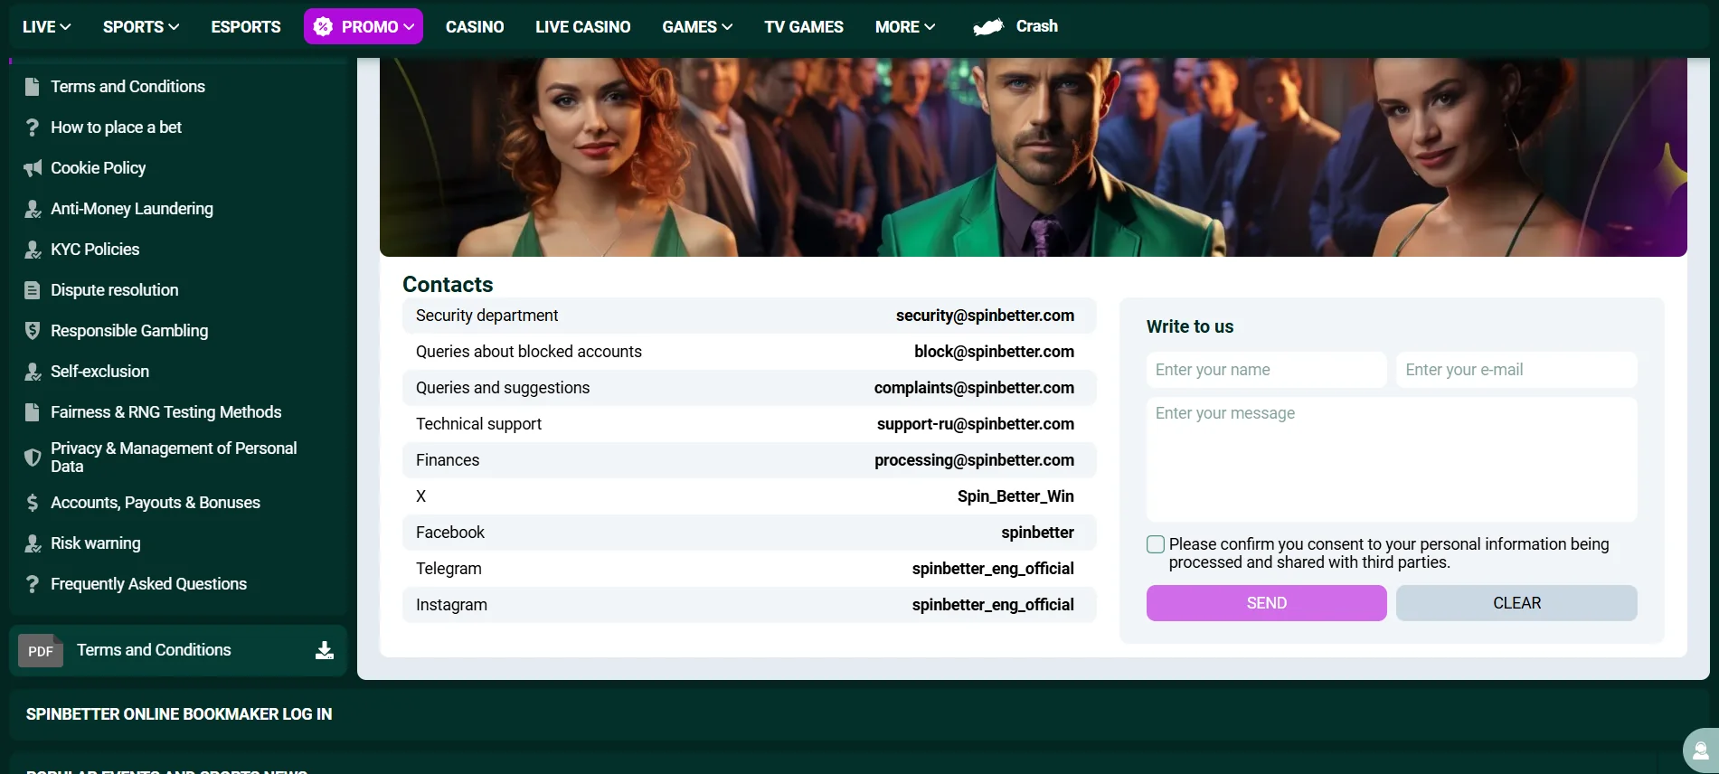This screenshot has height=774, width=1719.
Task: Click the Crash plane icon in the top bar
Action: (988, 27)
